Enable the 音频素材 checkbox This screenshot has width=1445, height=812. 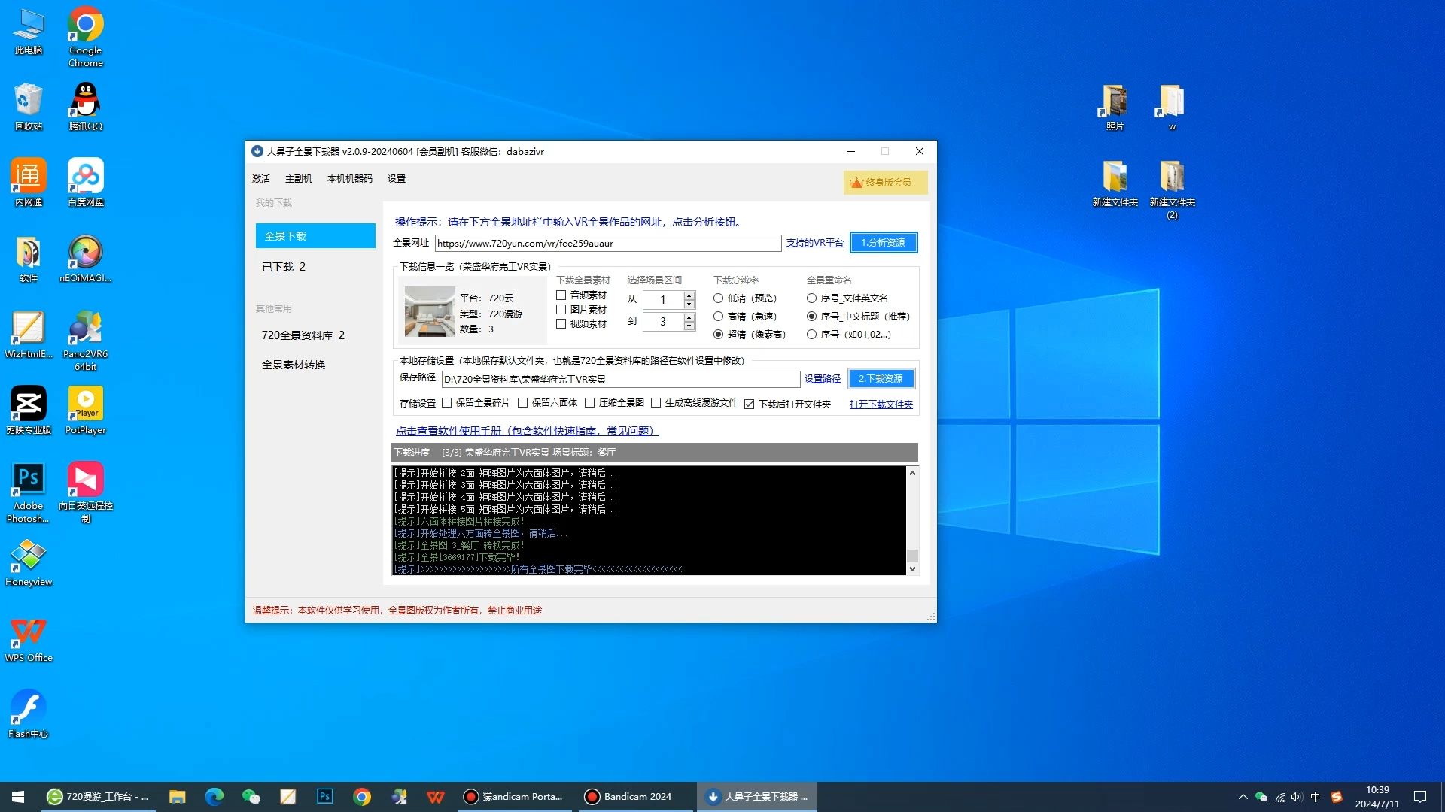[561, 295]
